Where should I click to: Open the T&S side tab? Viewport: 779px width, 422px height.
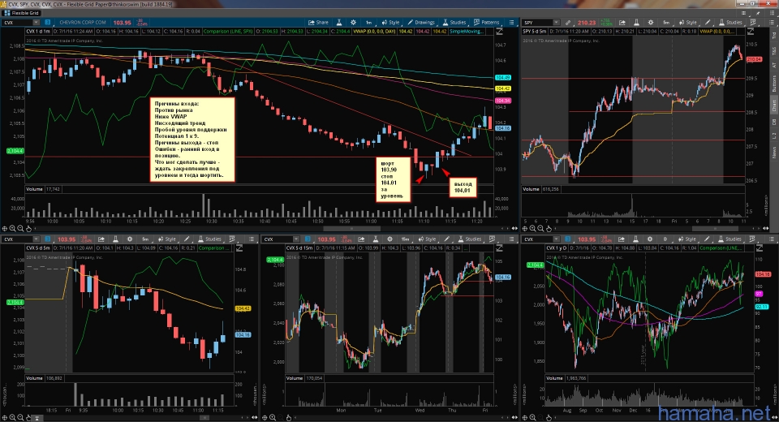click(773, 50)
